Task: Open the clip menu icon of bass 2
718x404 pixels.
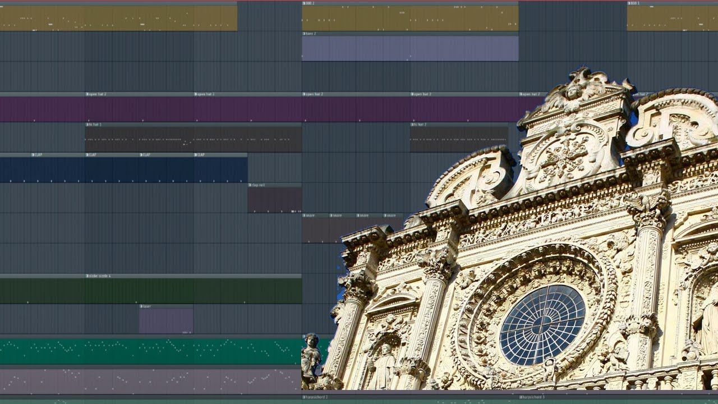Action: [x=304, y=34]
